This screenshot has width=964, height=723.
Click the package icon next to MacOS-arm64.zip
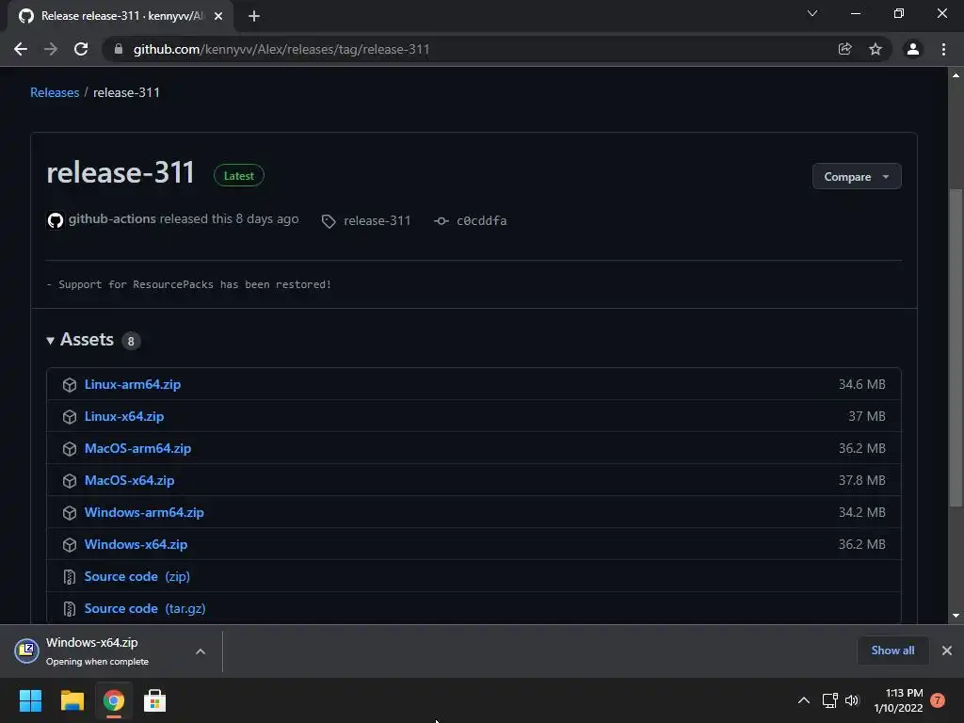point(70,449)
